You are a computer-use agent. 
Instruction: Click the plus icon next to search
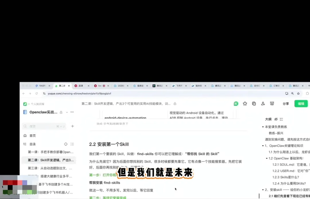(73, 126)
